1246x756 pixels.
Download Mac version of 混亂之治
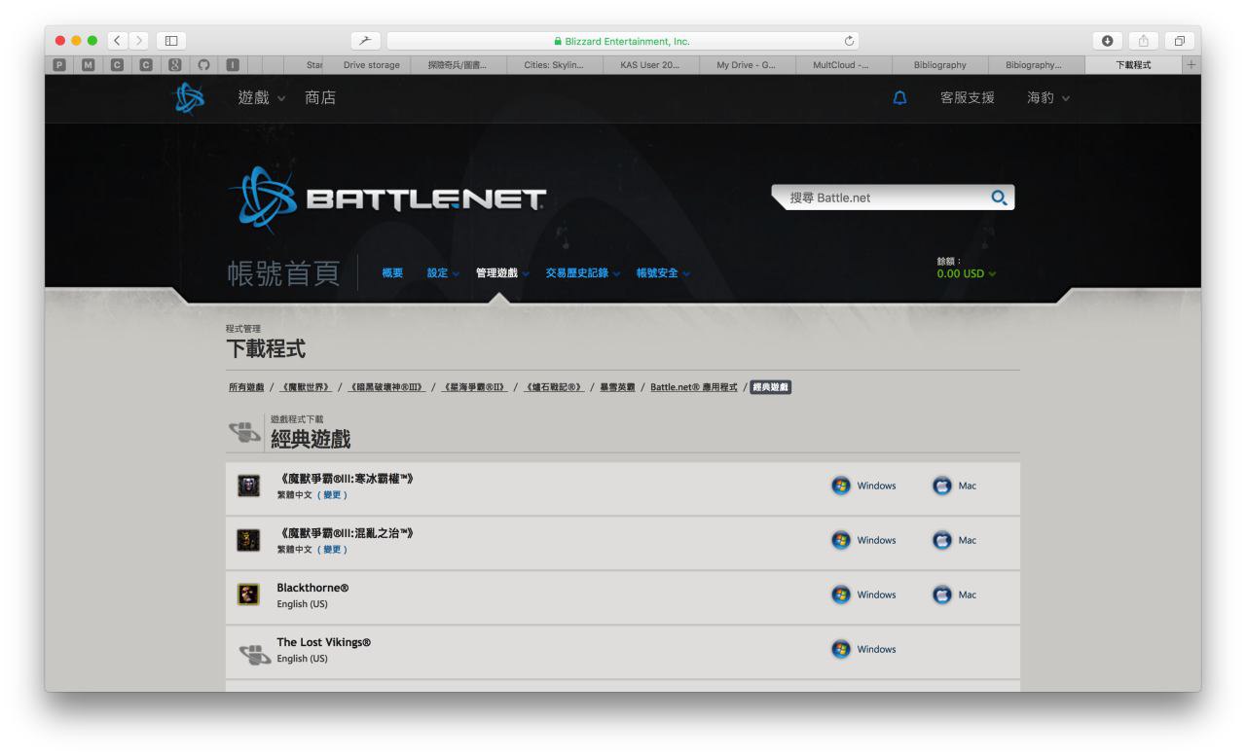tap(955, 540)
